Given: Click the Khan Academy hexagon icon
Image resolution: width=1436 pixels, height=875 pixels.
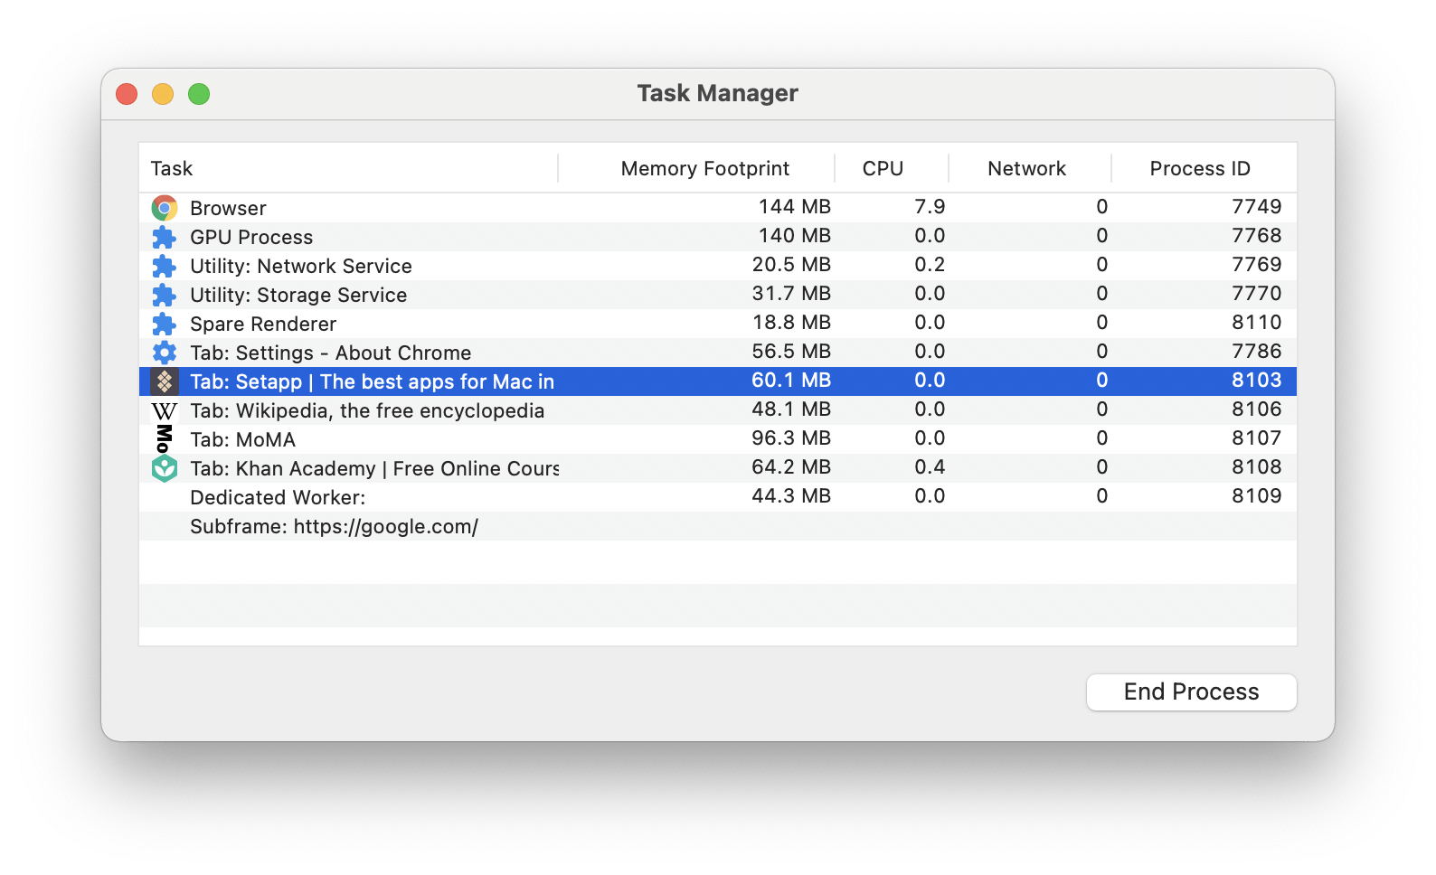Looking at the screenshot, I should 165,468.
